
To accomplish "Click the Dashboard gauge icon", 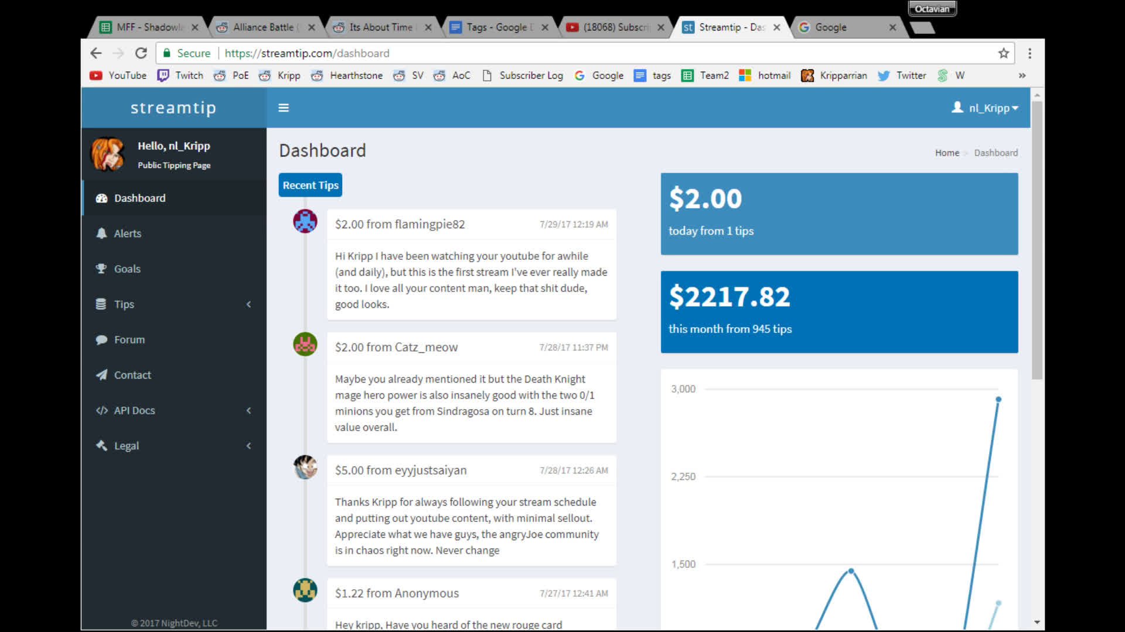I will pyautogui.click(x=101, y=198).
